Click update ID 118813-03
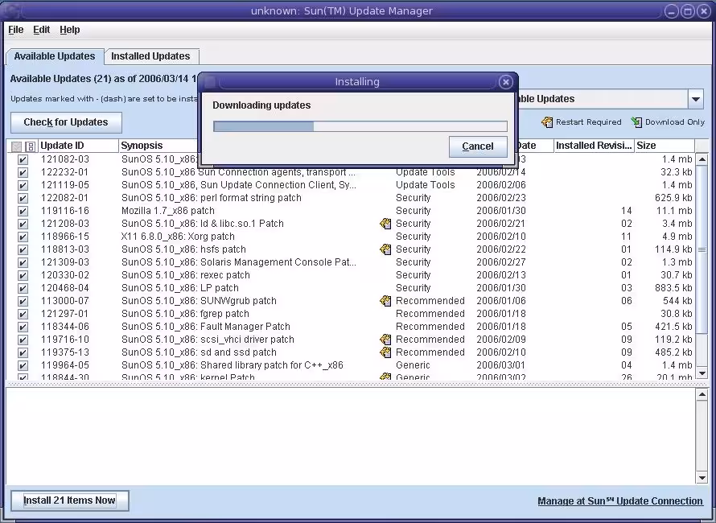This screenshot has height=523, width=716. tap(65, 249)
